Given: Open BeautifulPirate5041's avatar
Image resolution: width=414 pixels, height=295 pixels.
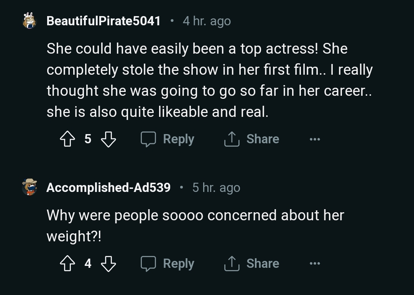Looking at the screenshot, I should click(29, 21).
